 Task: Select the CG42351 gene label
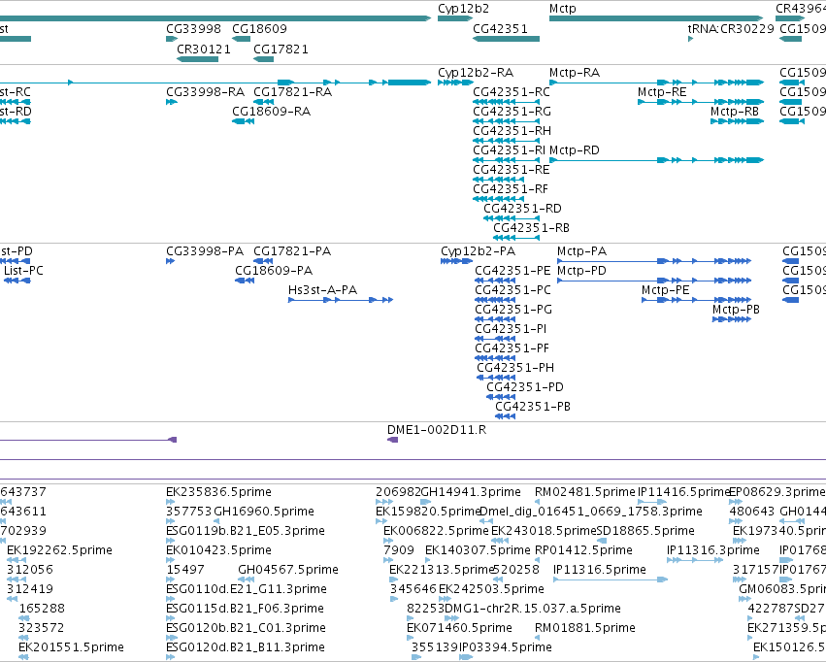tap(500, 29)
